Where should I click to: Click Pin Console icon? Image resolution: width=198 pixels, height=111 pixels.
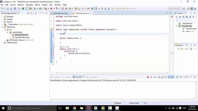(177, 77)
